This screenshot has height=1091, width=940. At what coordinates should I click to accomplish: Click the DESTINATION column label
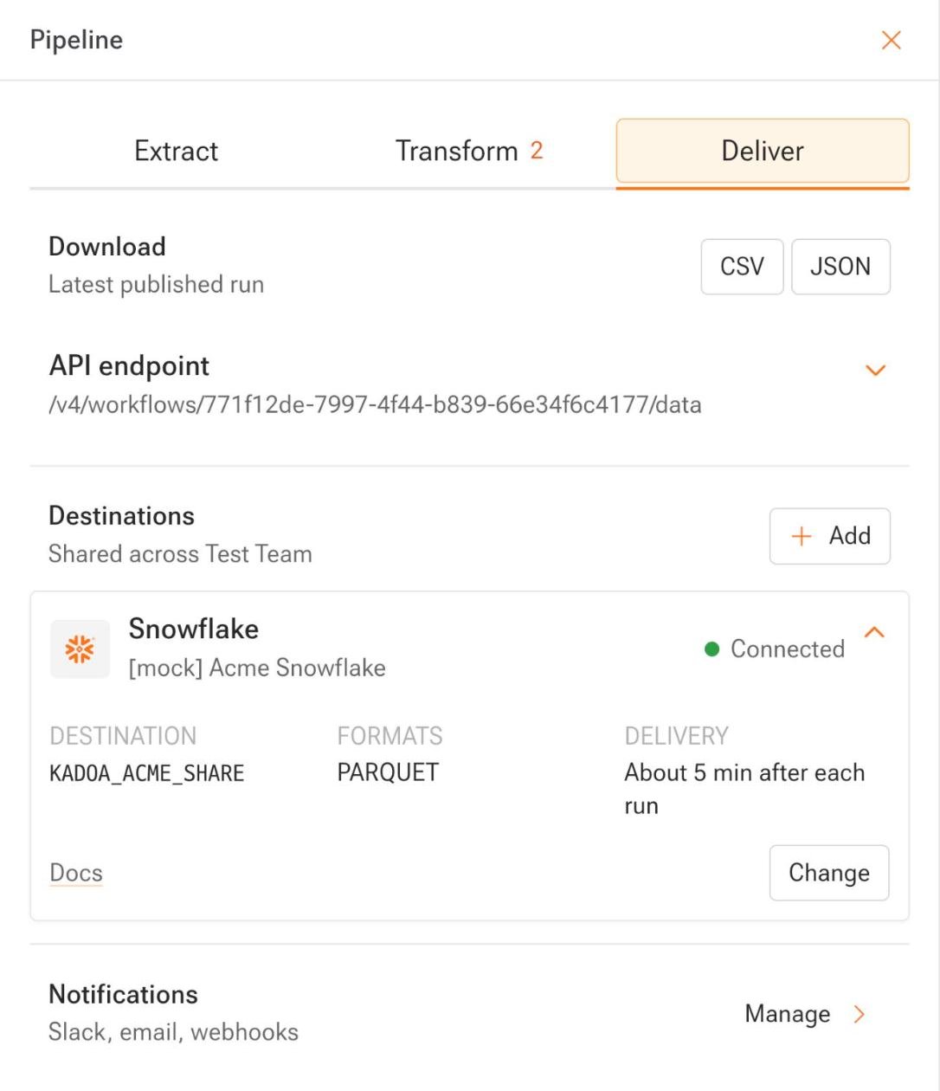click(x=123, y=736)
